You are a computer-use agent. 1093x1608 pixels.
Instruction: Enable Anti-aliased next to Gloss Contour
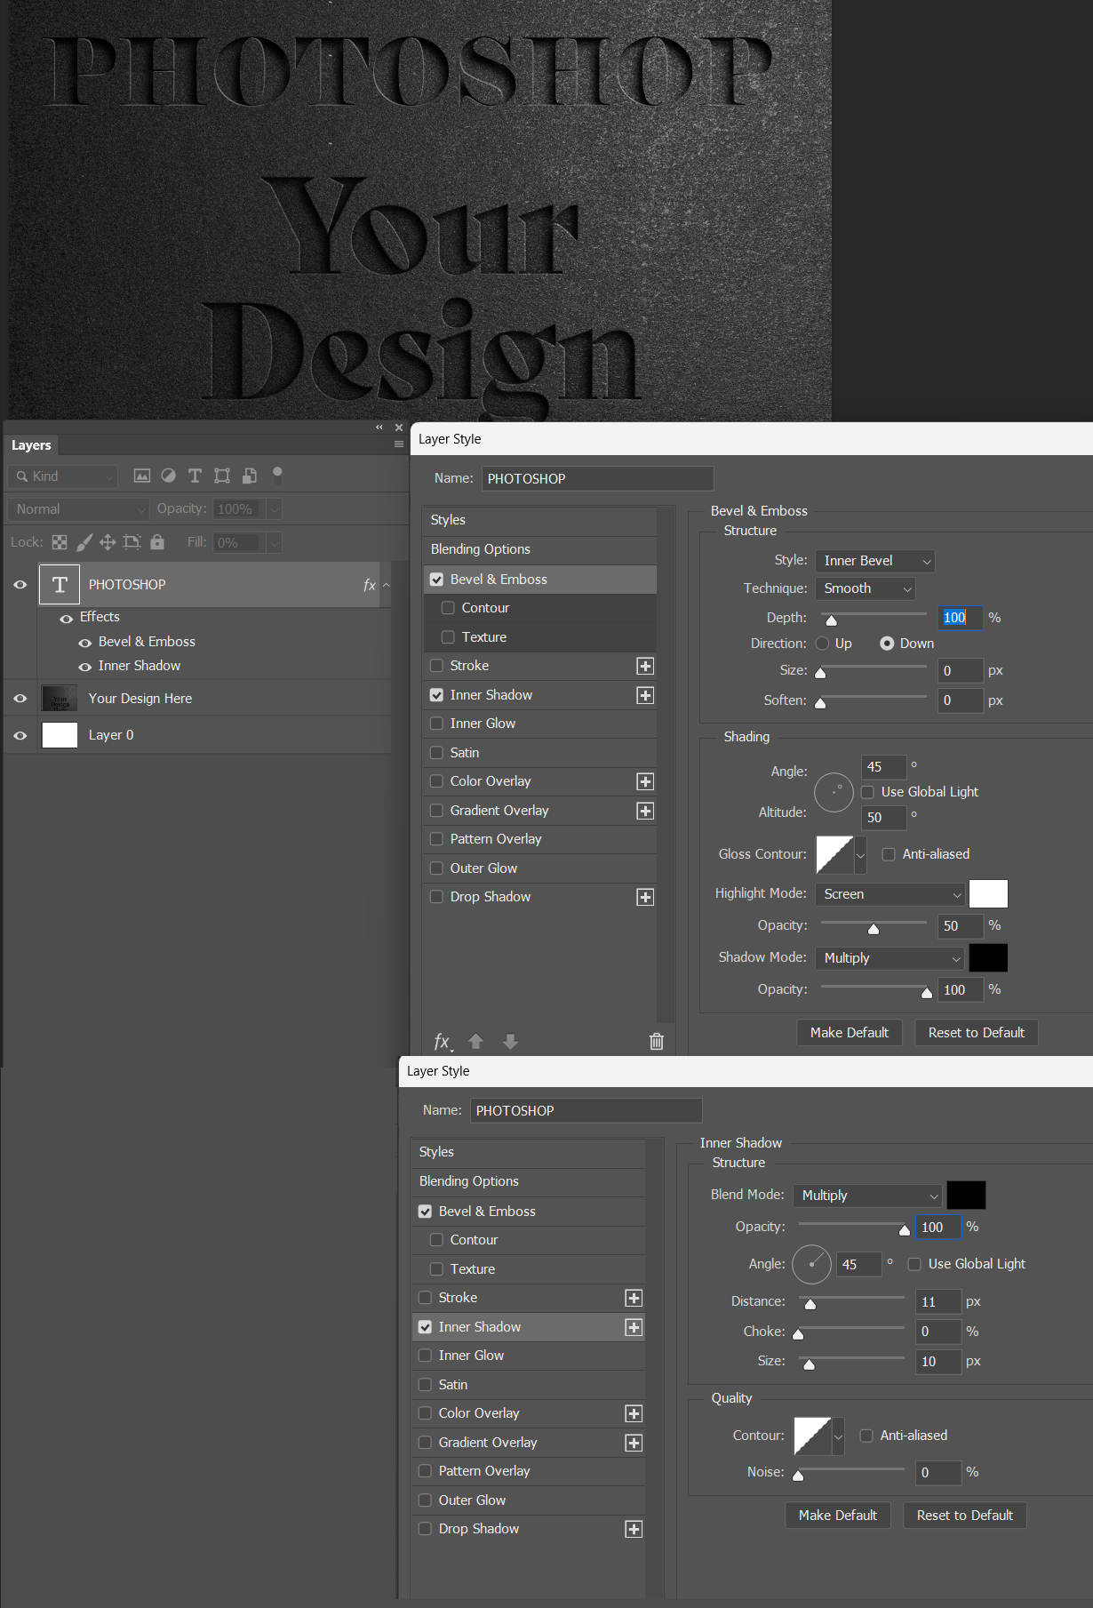point(889,854)
